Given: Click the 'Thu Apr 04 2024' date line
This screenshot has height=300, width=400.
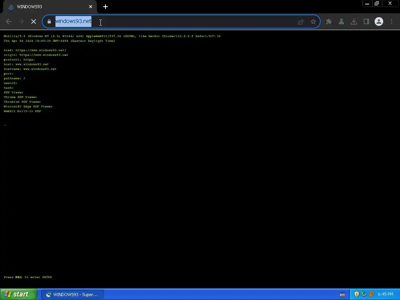Looking at the screenshot, I should [x=59, y=41].
